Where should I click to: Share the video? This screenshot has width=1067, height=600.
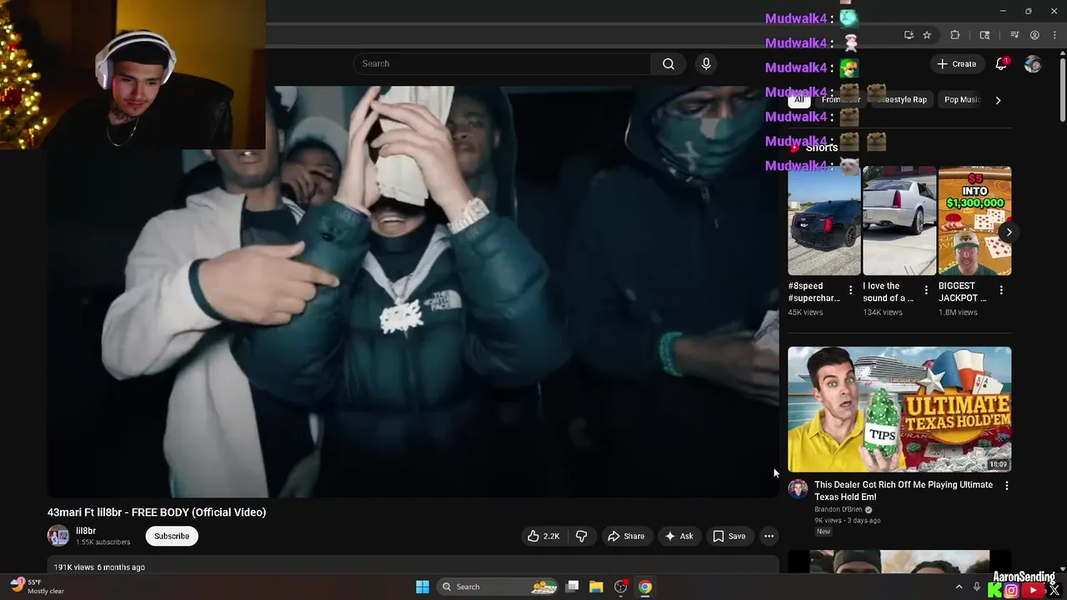point(626,536)
